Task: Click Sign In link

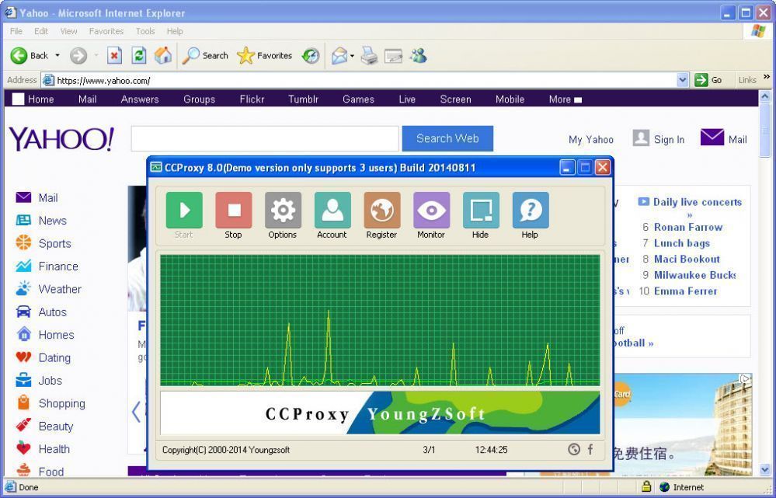Action: click(x=669, y=140)
